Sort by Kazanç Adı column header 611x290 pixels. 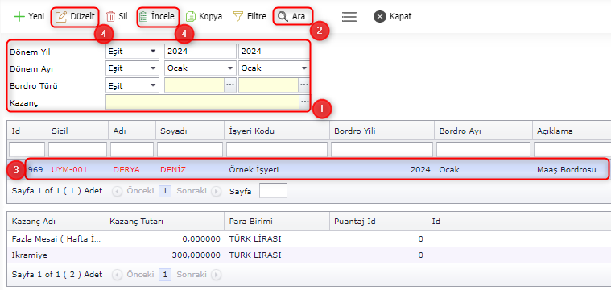click(56, 222)
